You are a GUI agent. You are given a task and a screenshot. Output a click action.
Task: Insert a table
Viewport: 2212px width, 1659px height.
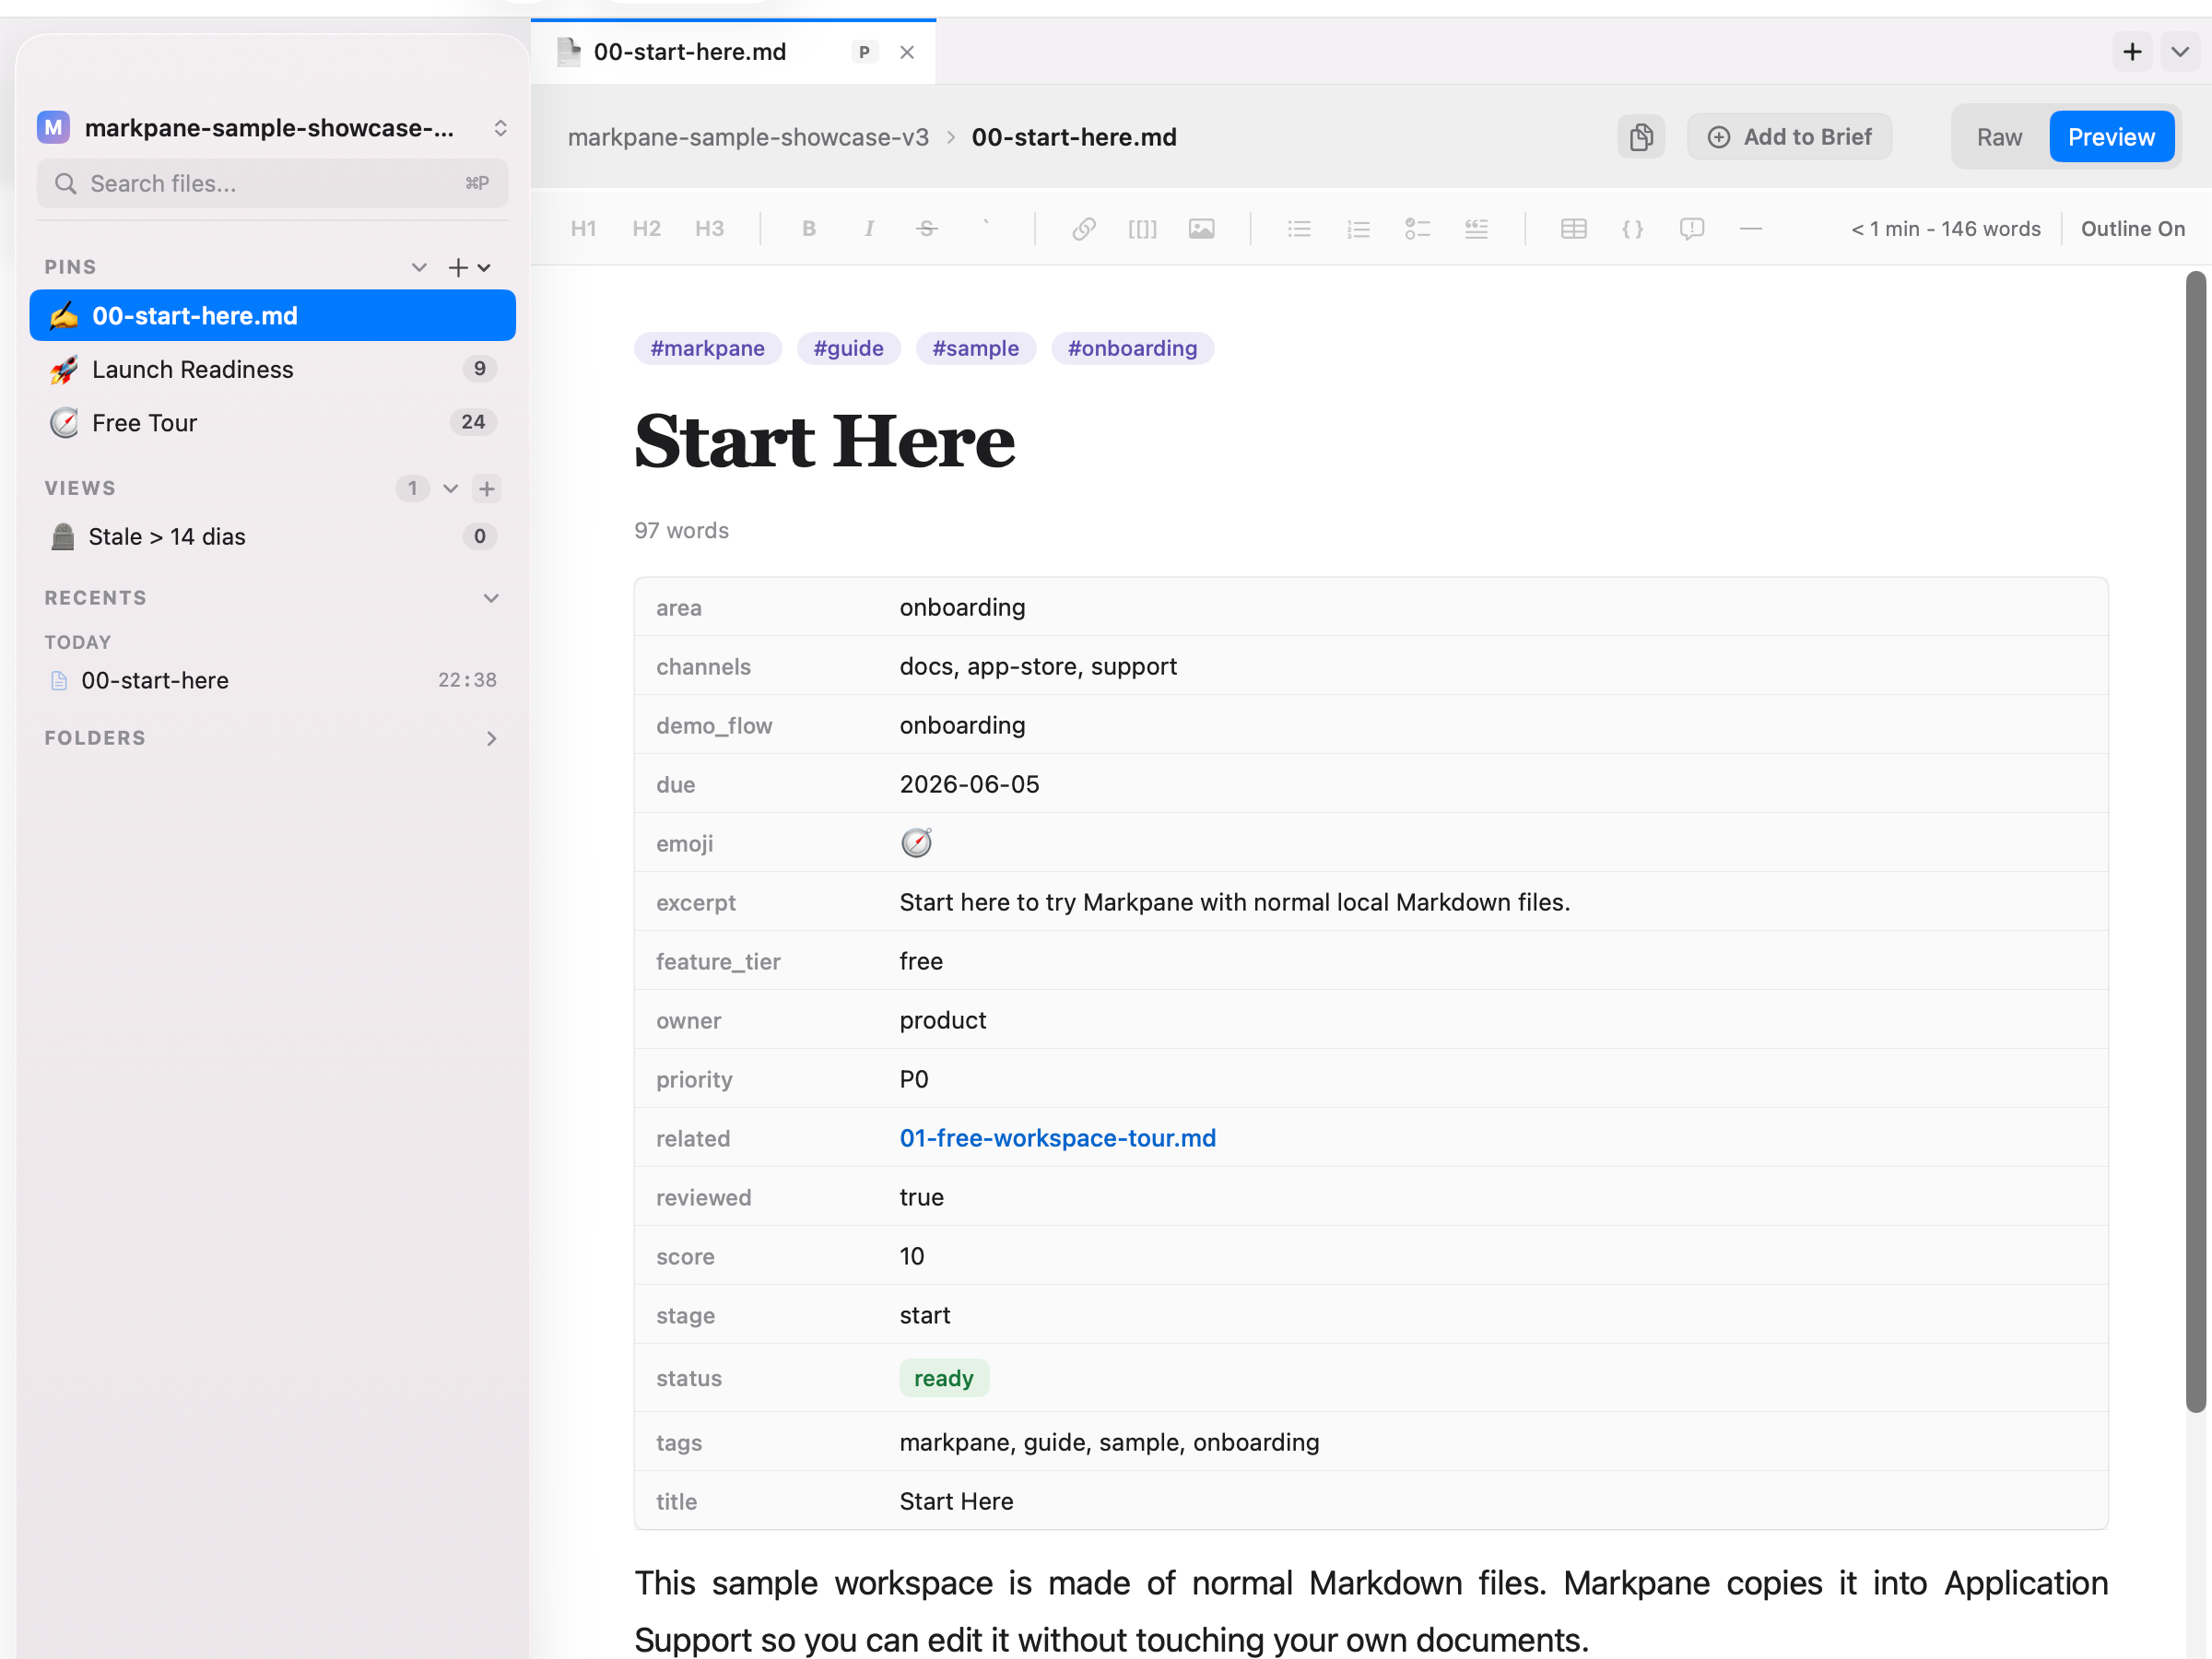[1574, 228]
